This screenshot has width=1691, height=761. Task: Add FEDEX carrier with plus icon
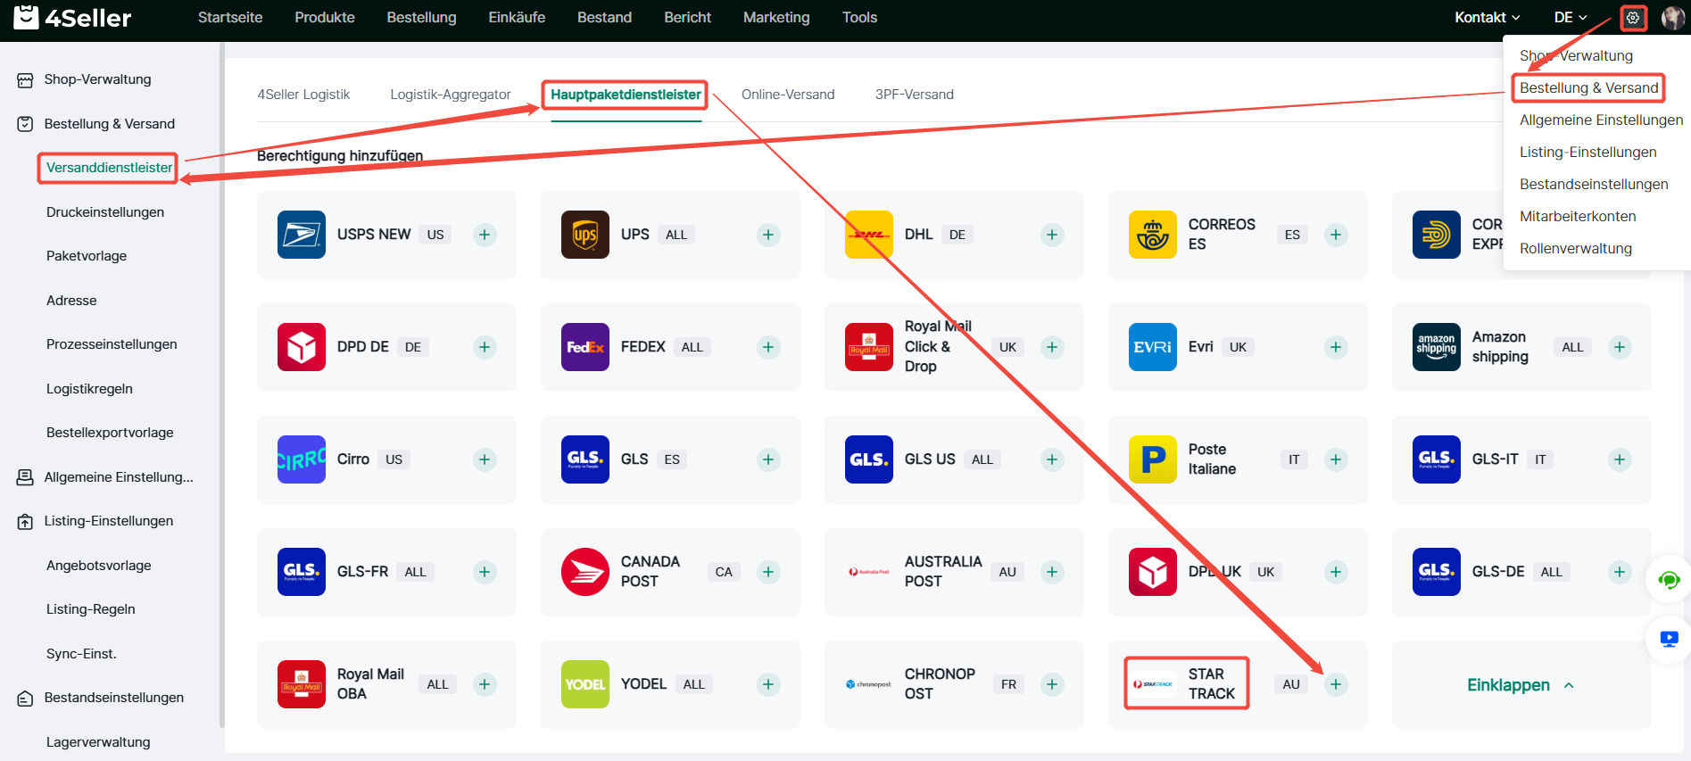768,347
